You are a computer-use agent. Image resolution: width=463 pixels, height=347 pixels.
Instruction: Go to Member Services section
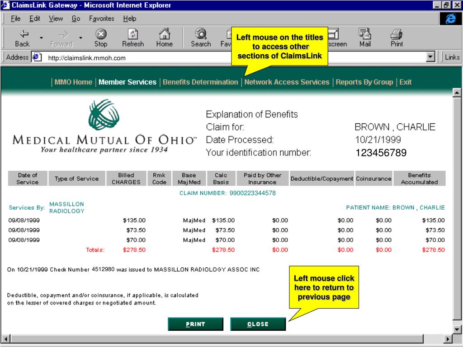tap(127, 82)
